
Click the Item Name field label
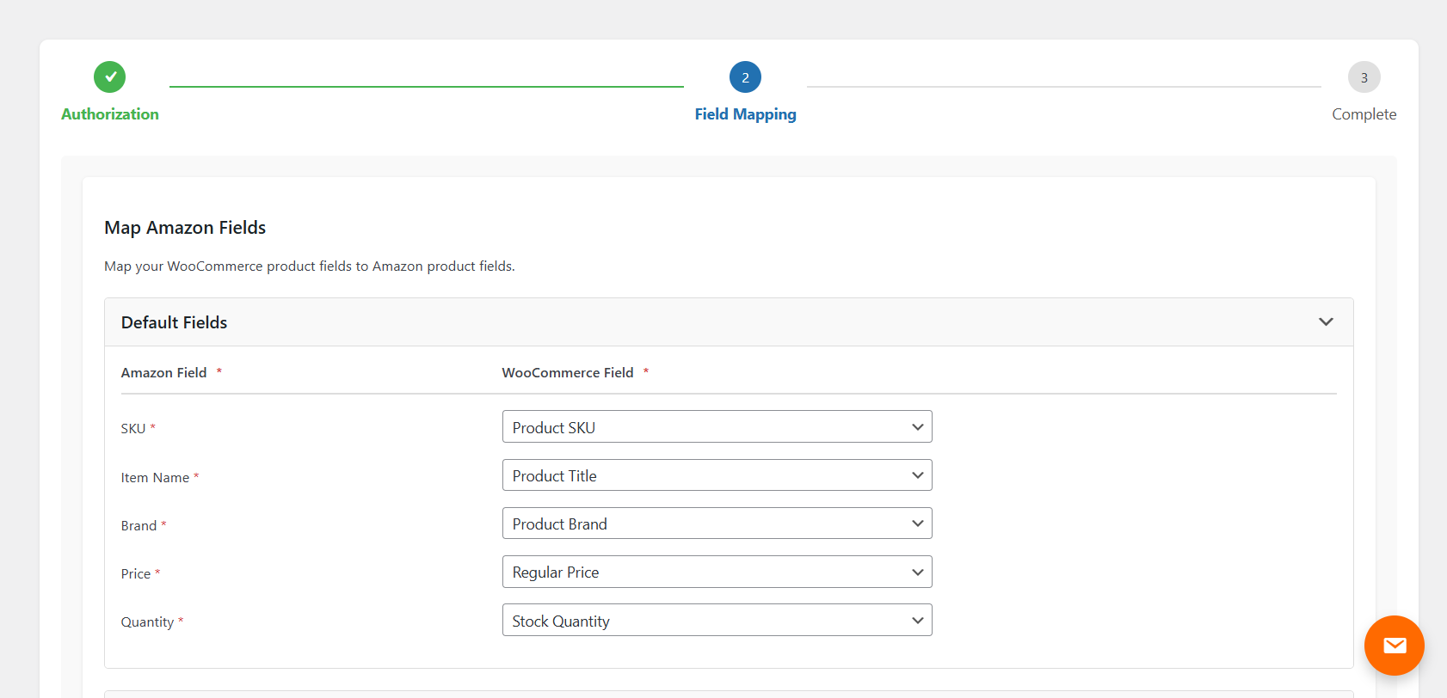pyautogui.click(x=155, y=477)
